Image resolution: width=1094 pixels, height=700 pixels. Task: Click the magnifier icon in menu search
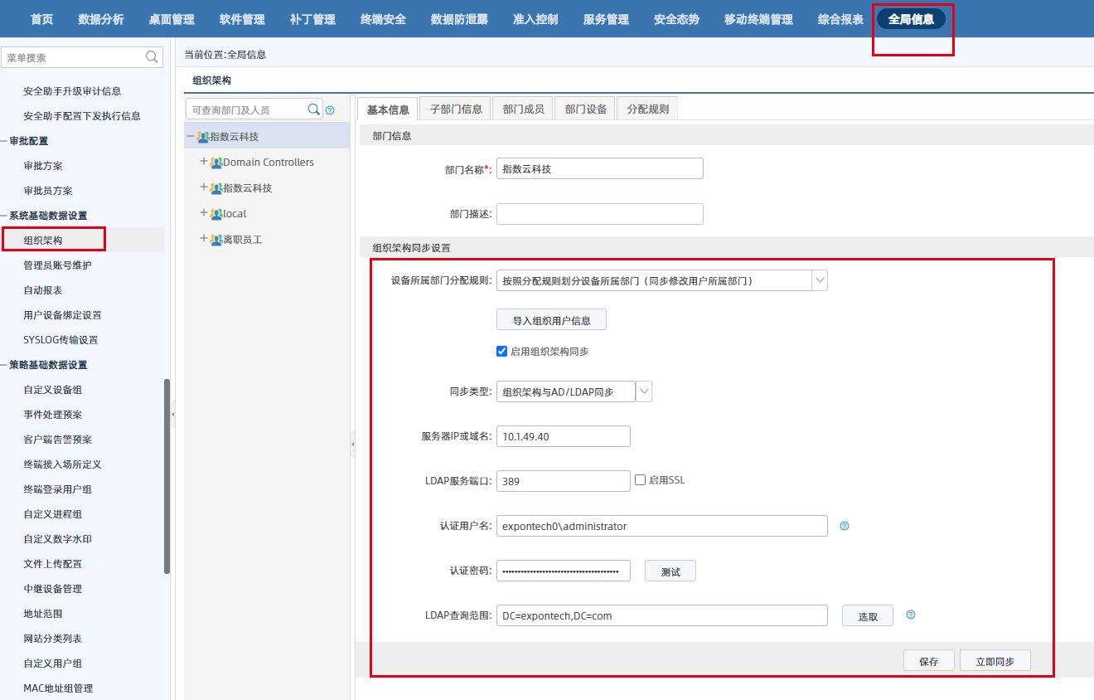pyautogui.click(x=152, y=57)
